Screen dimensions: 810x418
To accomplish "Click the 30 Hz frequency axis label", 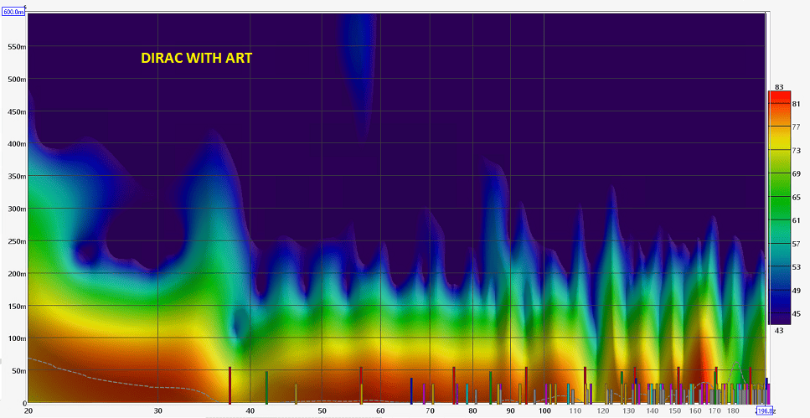I will [x=158, y=410].
